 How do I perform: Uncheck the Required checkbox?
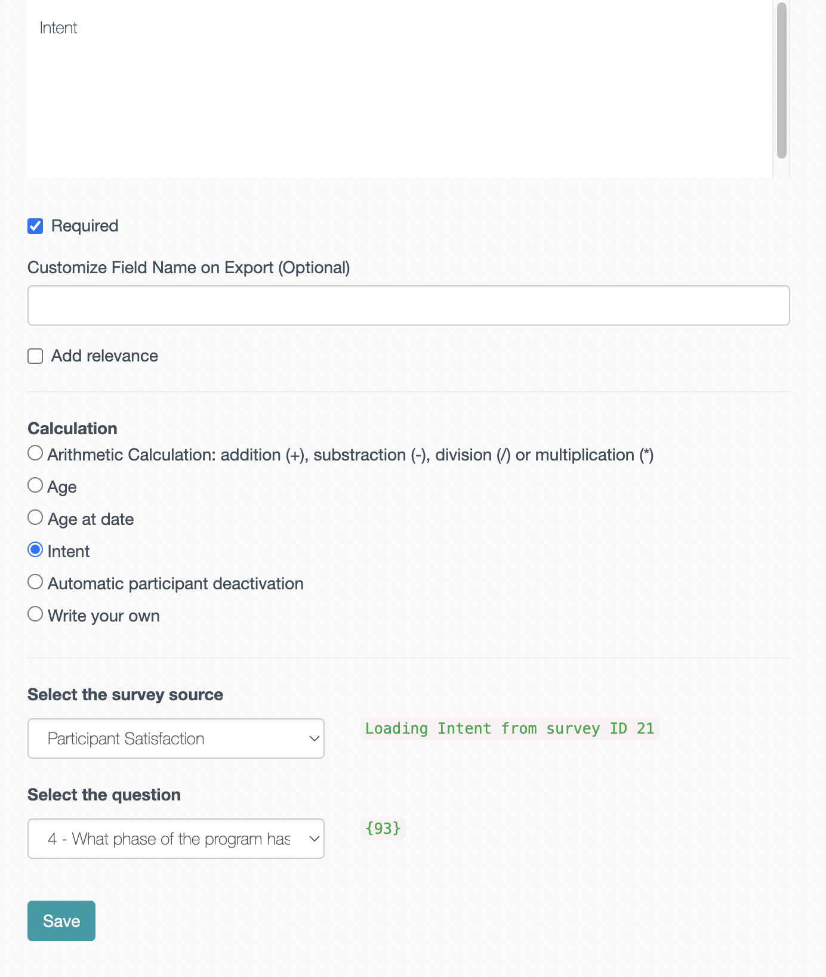(35, 226)
